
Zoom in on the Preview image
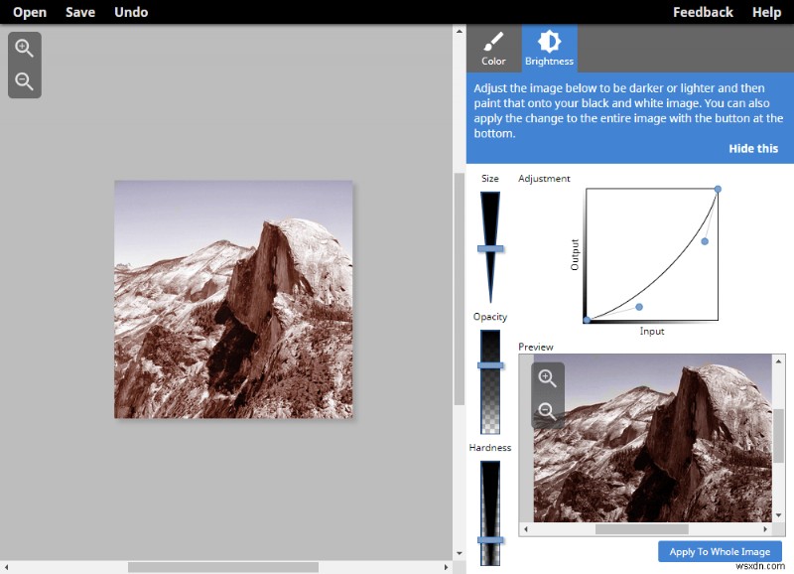click(x=547, y=378)
